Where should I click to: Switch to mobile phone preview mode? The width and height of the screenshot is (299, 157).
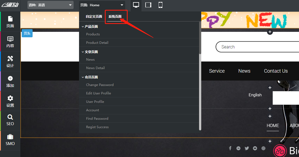point(160,5)
